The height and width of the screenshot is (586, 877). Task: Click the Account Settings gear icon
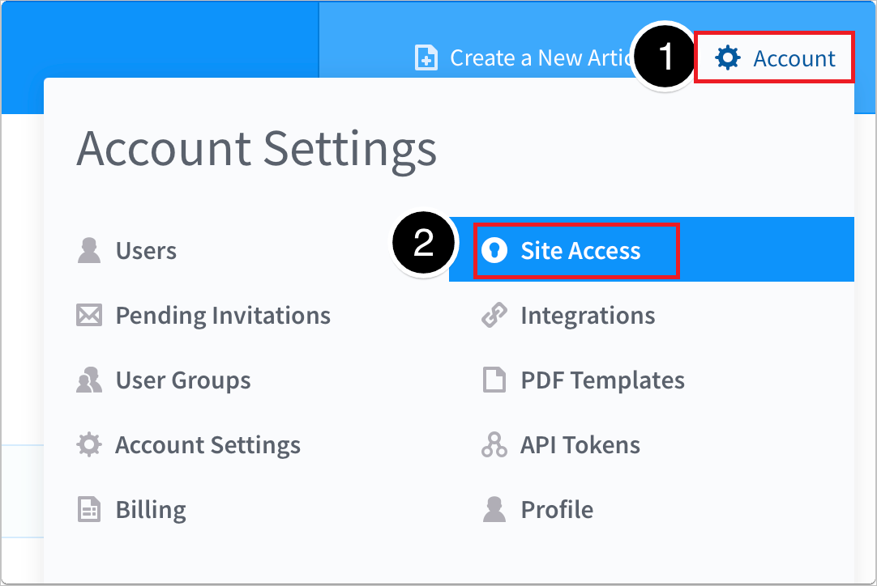click(x=89, y=444)
